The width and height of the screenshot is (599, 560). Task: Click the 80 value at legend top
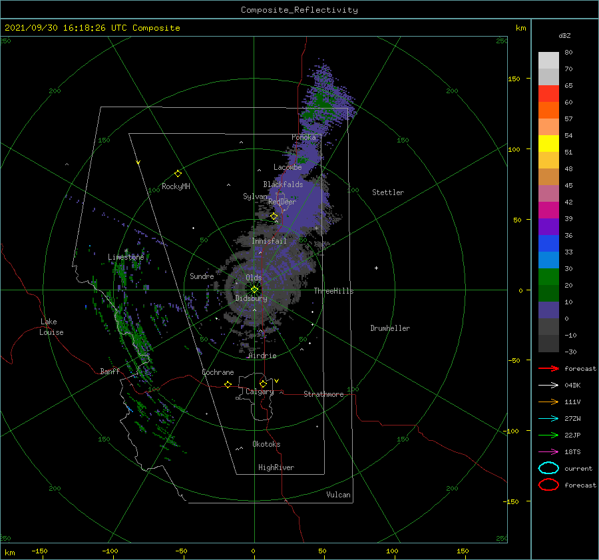(568, 53)
